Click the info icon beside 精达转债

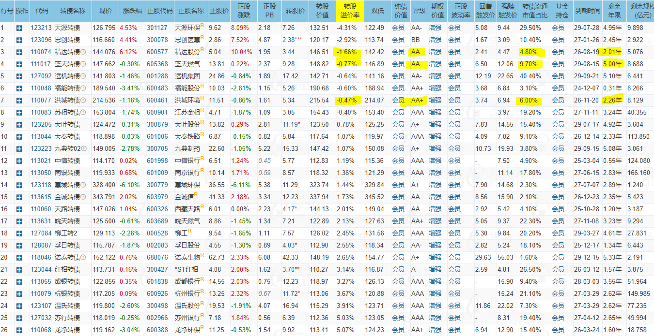(83, 52)
